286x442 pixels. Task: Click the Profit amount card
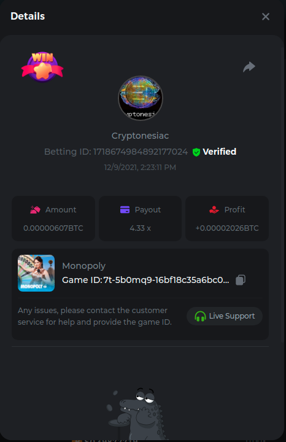pos(227,219)
